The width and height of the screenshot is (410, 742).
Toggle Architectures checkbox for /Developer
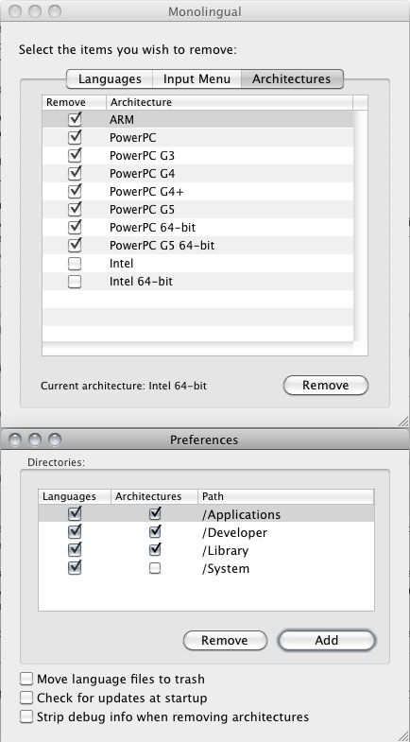tap(155, 532)
